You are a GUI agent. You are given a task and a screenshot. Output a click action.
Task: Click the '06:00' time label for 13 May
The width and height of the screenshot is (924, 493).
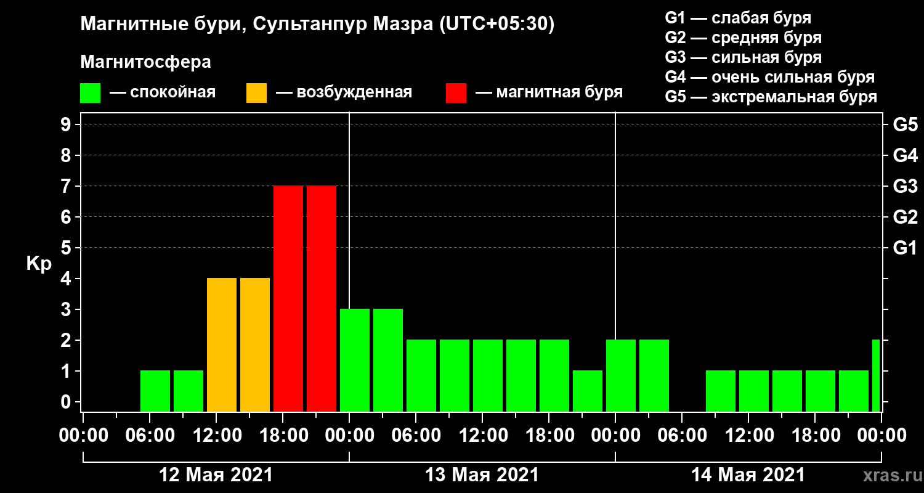tap(416, 435)
